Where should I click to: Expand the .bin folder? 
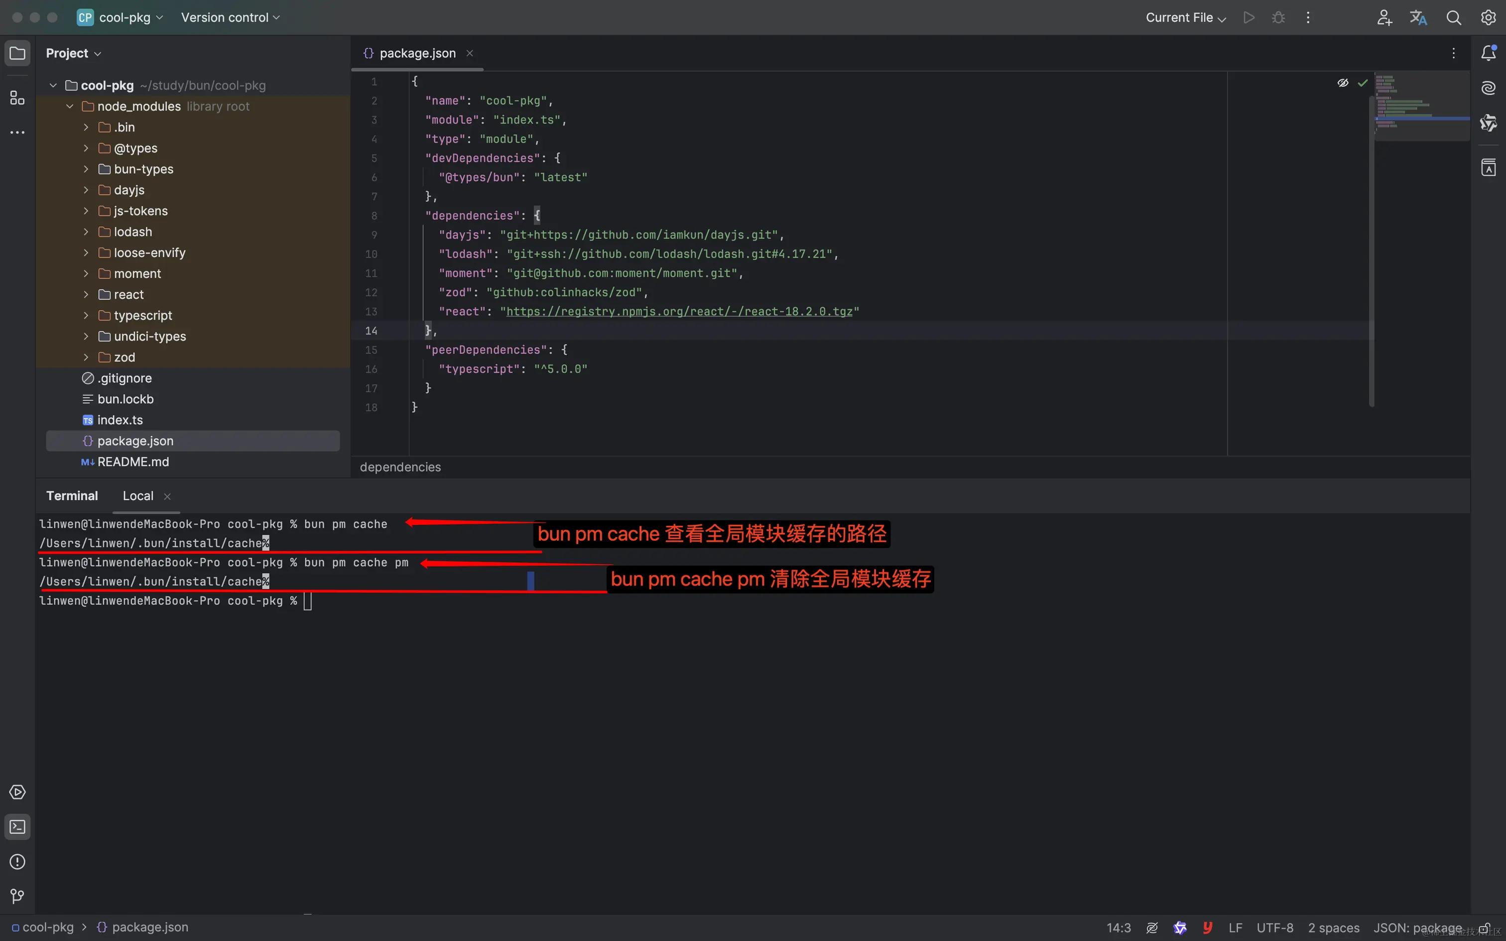(86, 127)
